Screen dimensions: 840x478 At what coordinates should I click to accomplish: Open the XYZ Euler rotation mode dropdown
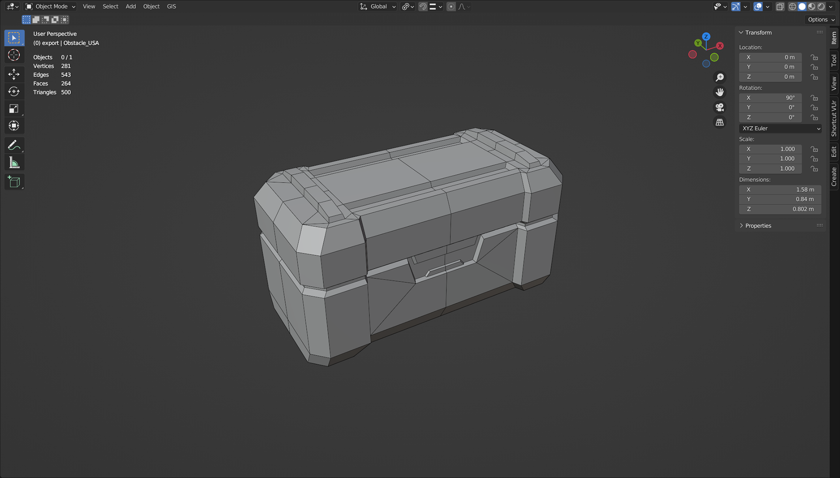coord(780,128)
